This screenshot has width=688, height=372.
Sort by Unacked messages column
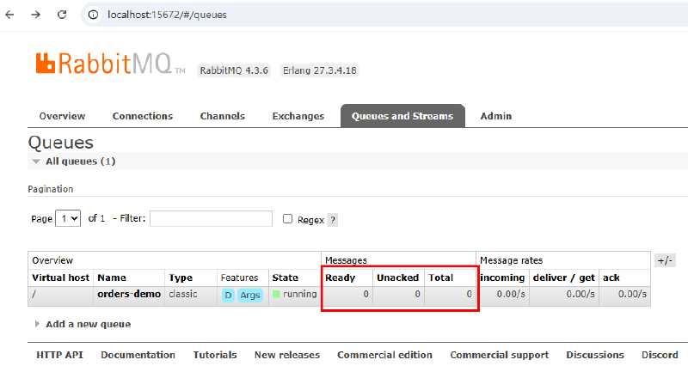coord(397,277)
